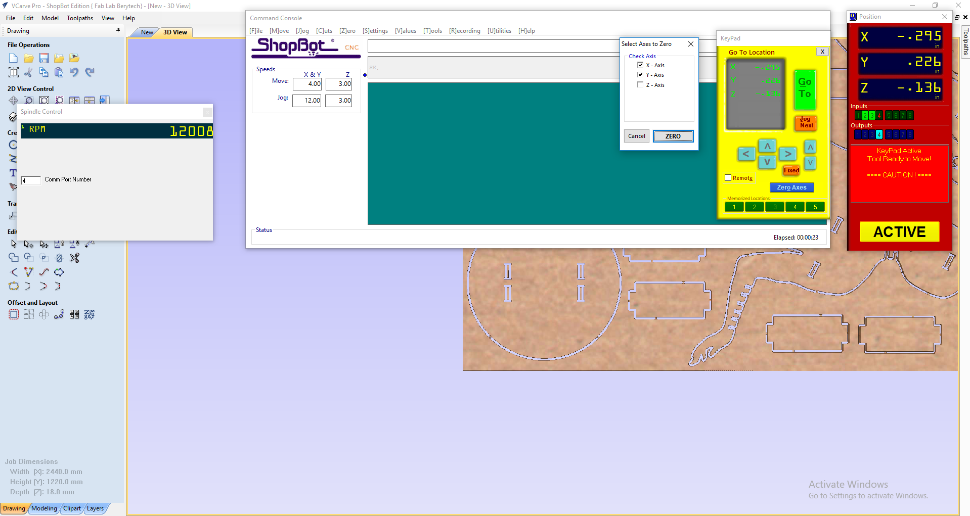
Task: Raise Z axis with the small up arrow
Action: (x=810, y=147)
